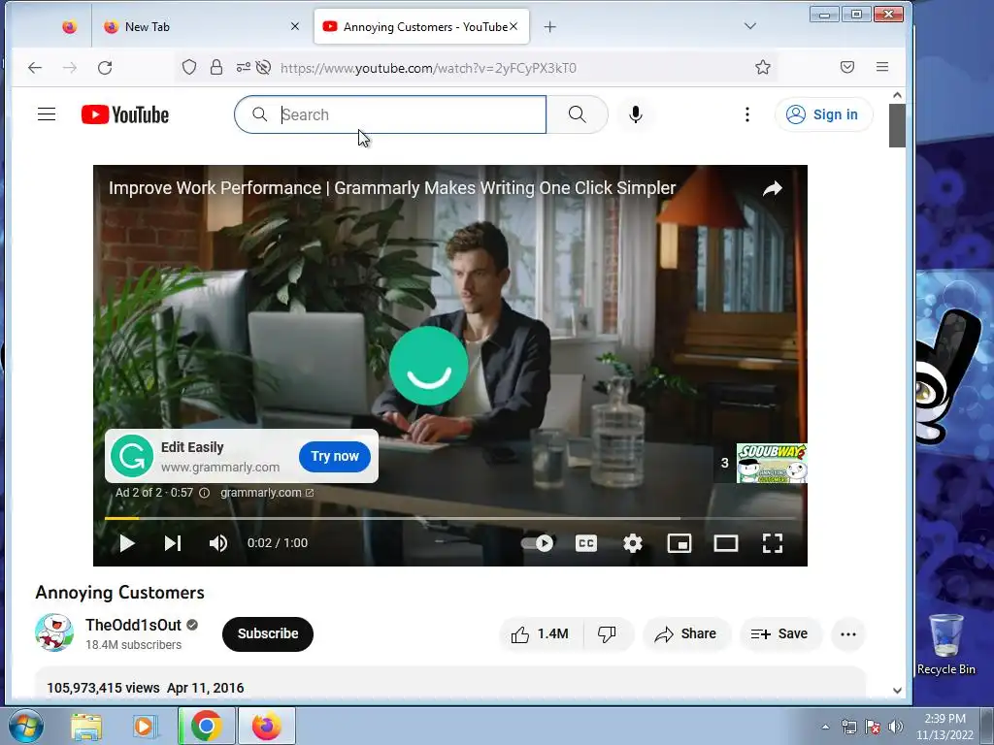Mute the video volume speaker
The height and width of the screenshot is (745, 994).
(218, 543)
